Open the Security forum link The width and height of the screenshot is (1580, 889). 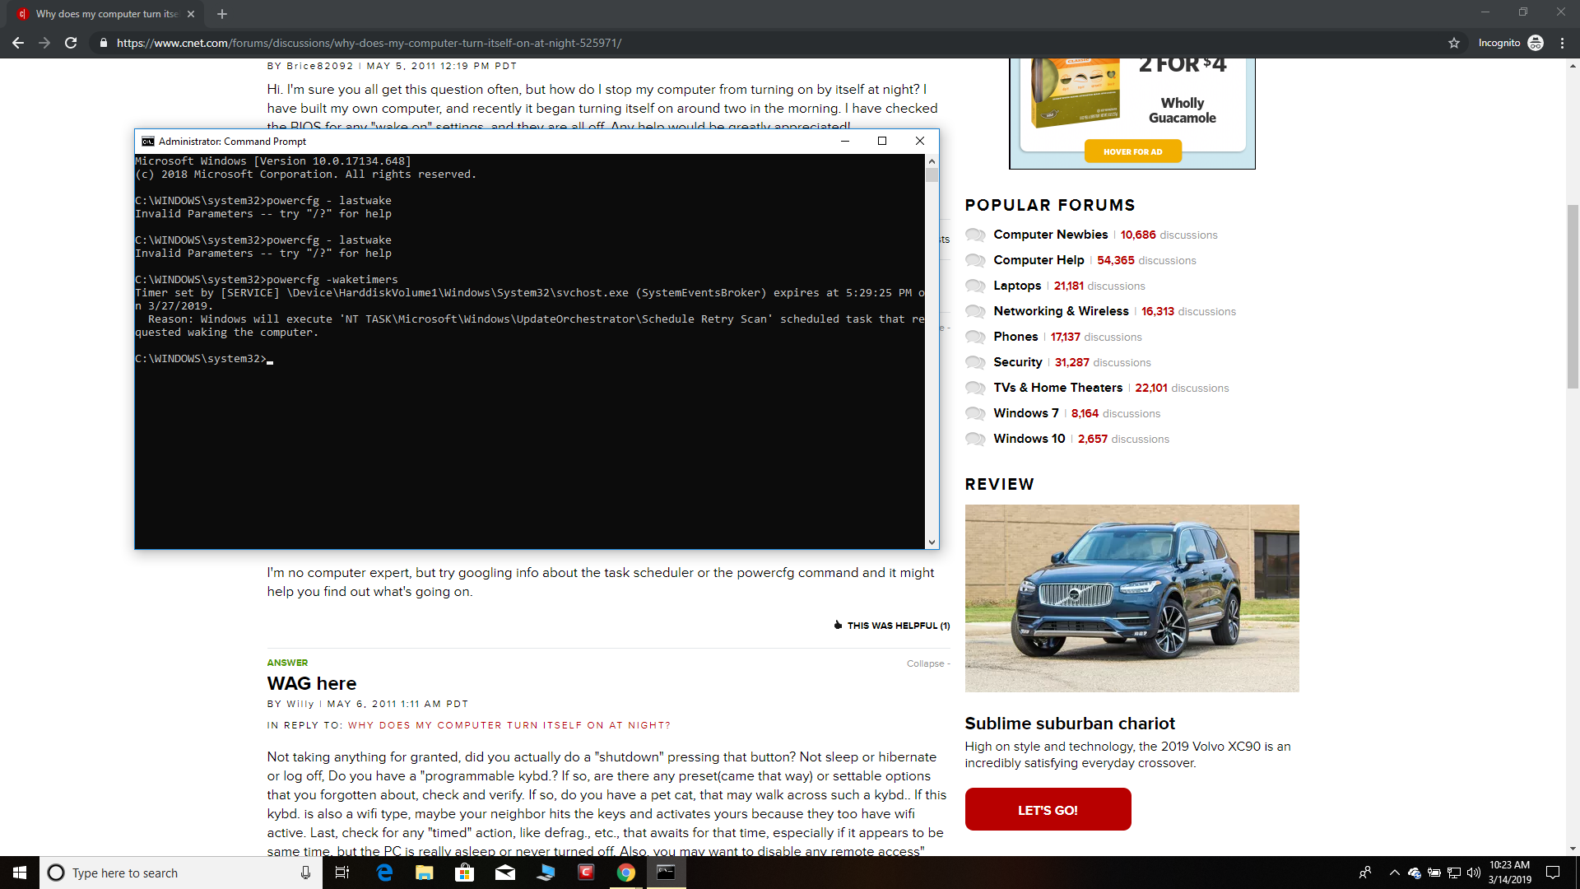point(1018,362)
